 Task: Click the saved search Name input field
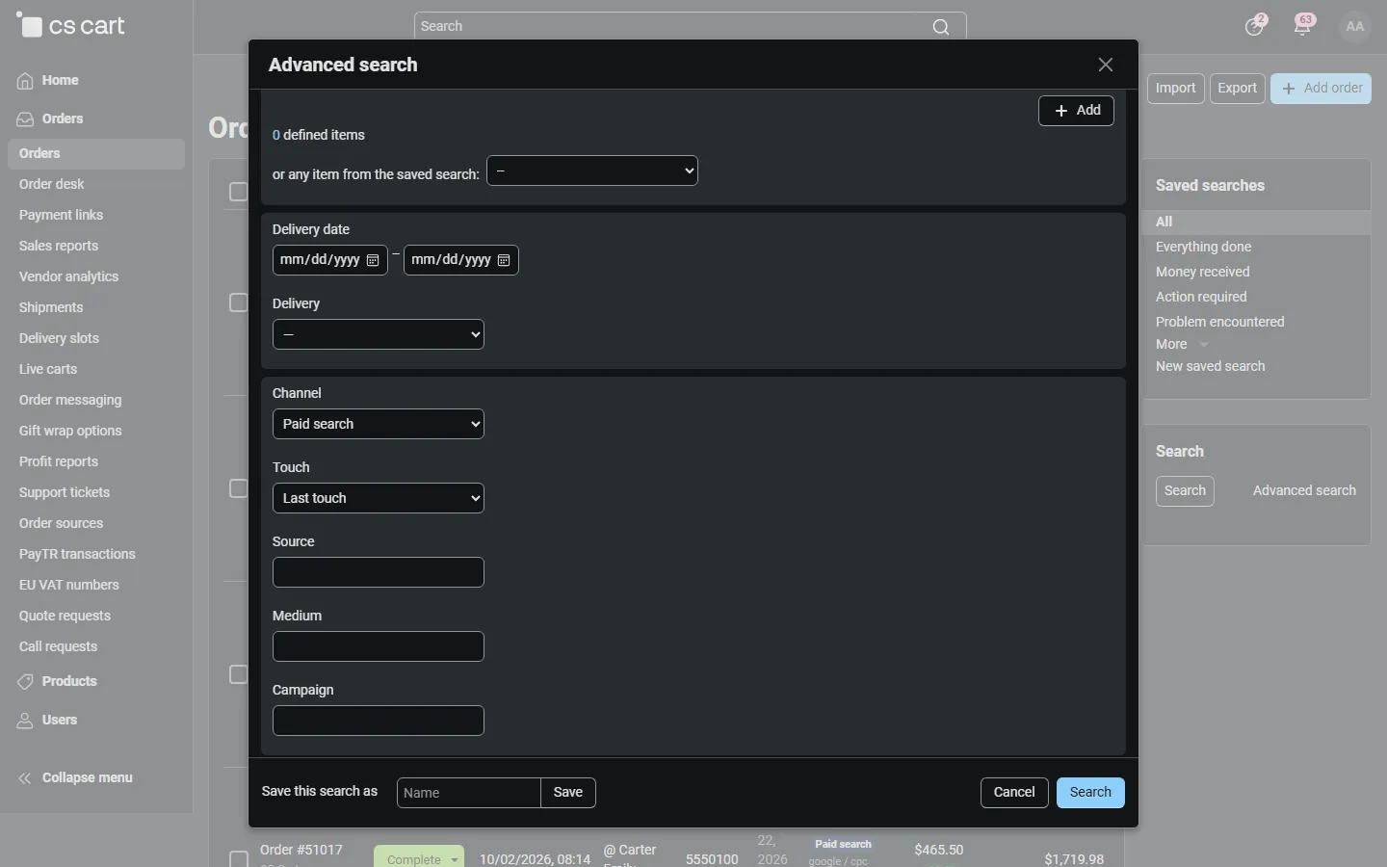point(469,793)
